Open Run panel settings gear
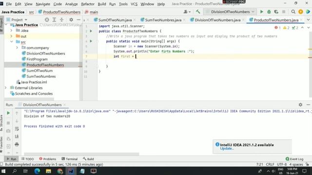 click(300, 105)
